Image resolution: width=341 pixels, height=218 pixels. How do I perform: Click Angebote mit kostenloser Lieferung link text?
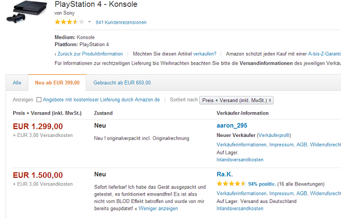[101, 100]
